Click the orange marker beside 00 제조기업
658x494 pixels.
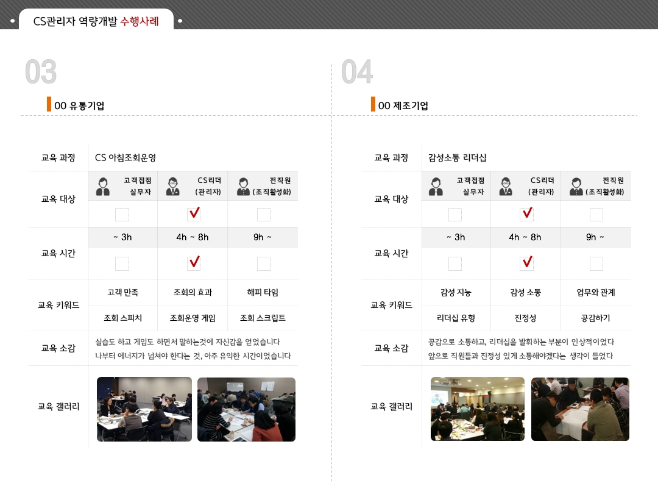coord(373,104)
